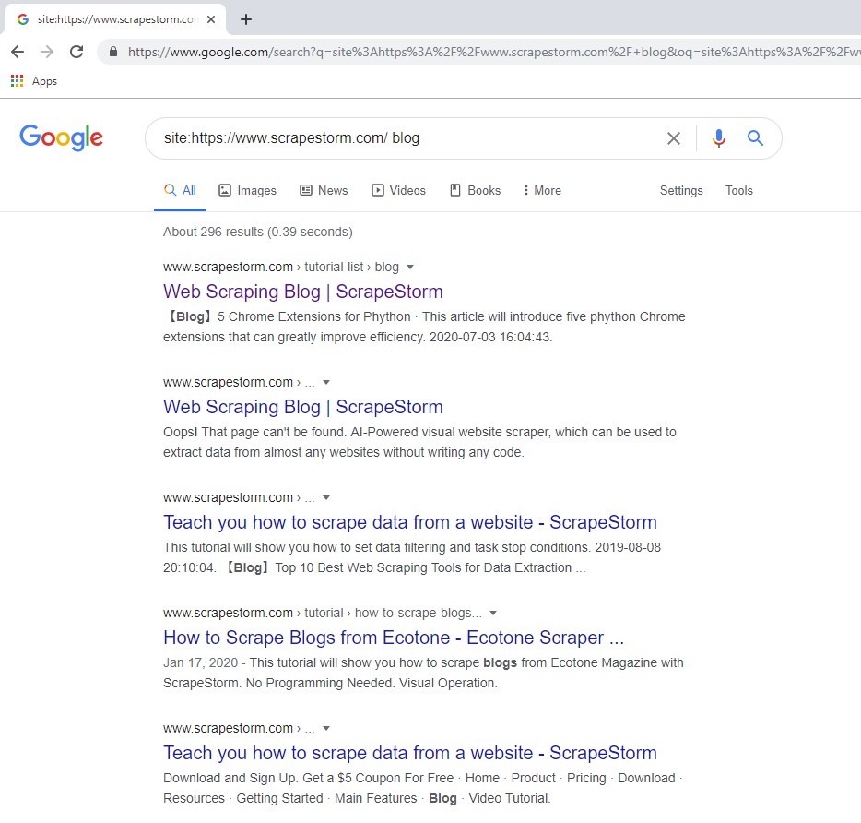Clear the search box with X
This screenshot has height=823, width=861.
click(x=674, y=138)
